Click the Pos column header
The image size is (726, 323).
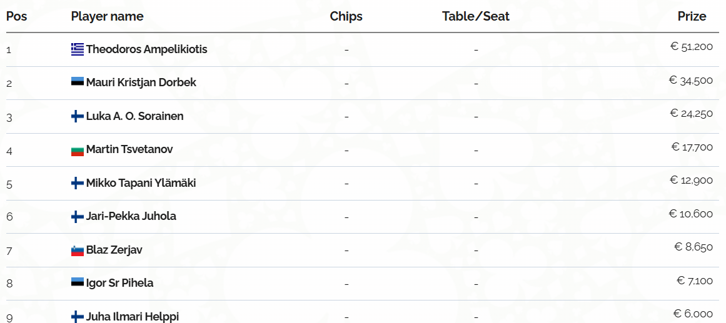(17, 16)
